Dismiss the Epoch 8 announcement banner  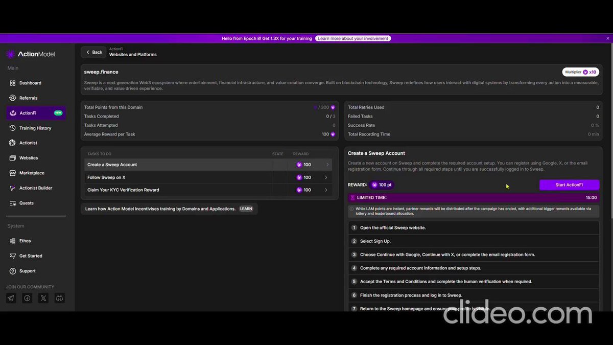(608, 38)
